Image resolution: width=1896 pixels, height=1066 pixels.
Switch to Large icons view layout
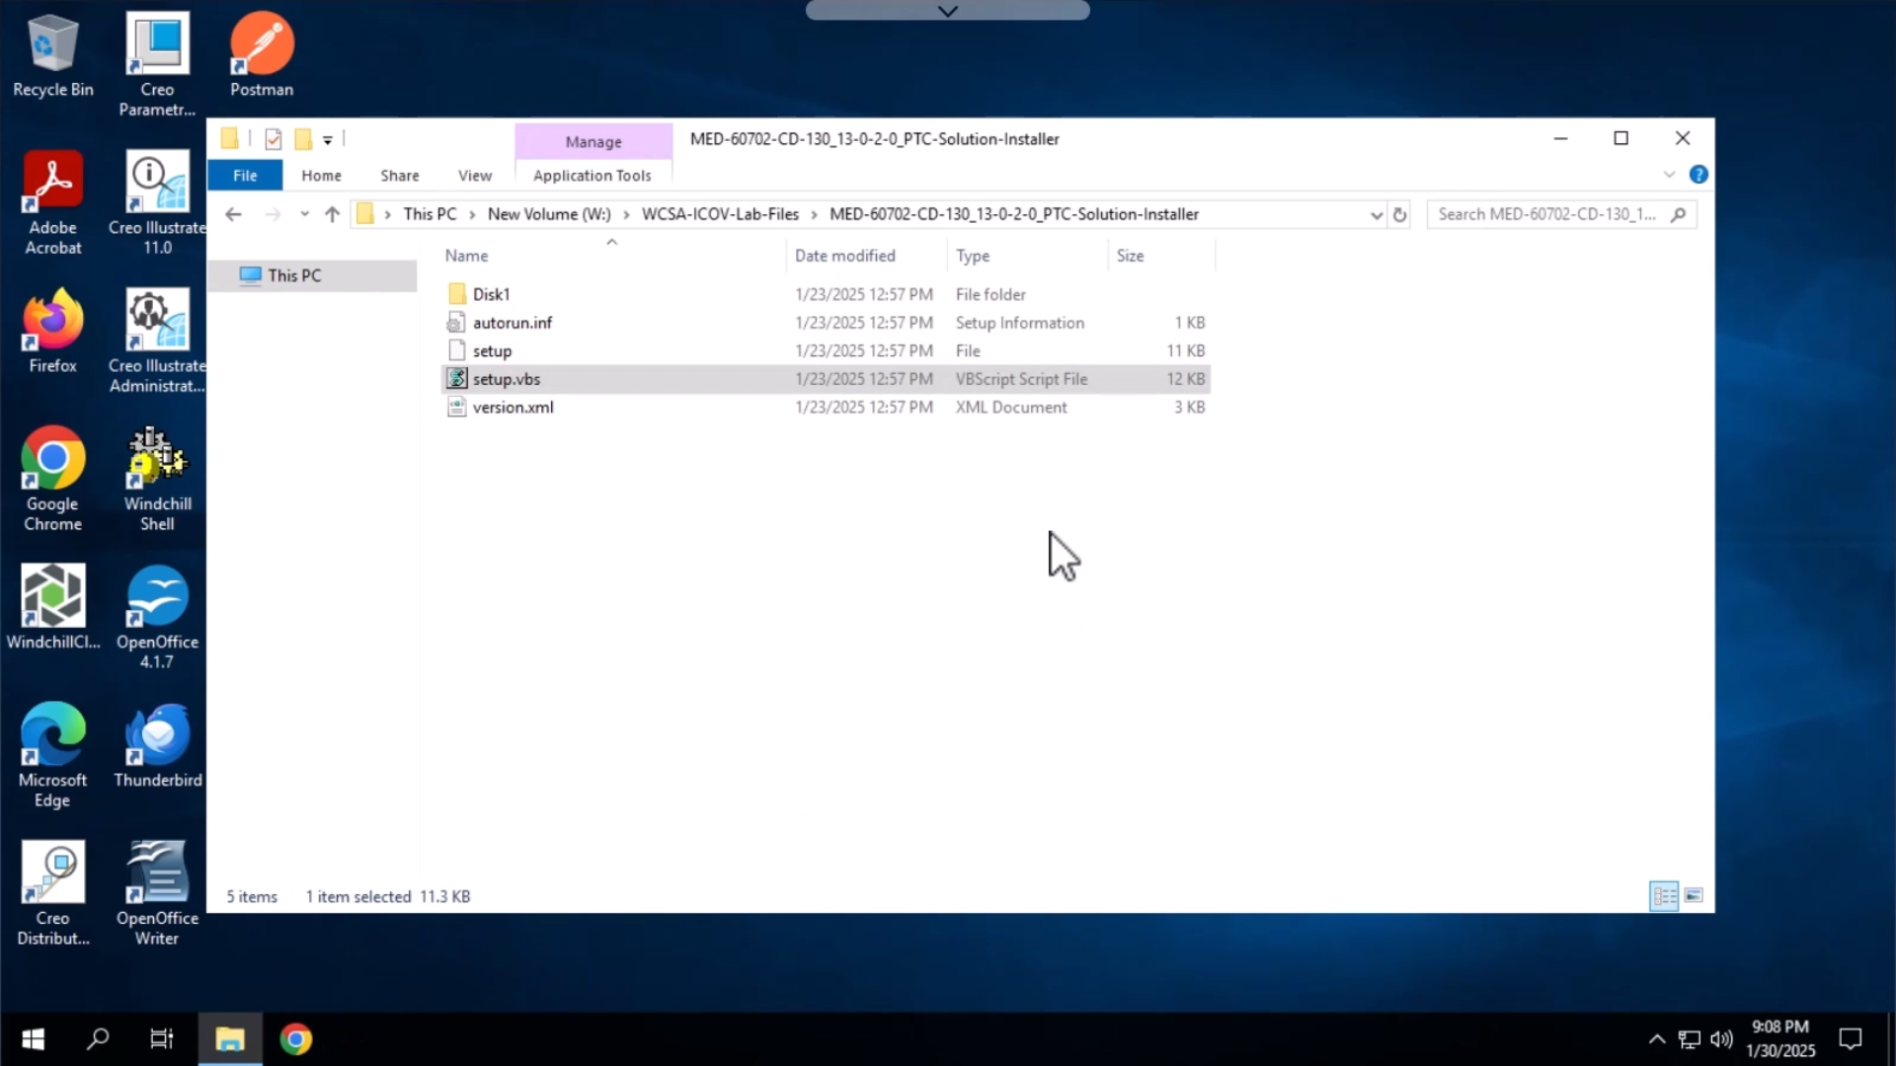pos(1694,896)
